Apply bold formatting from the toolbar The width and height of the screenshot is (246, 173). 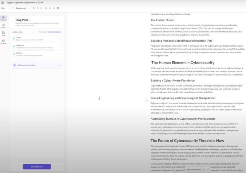point(34,8)
